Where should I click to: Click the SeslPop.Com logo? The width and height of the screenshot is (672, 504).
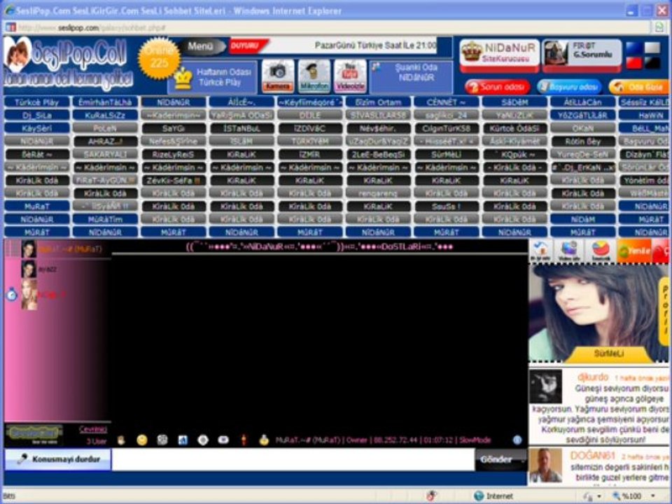tap(69, 64)
